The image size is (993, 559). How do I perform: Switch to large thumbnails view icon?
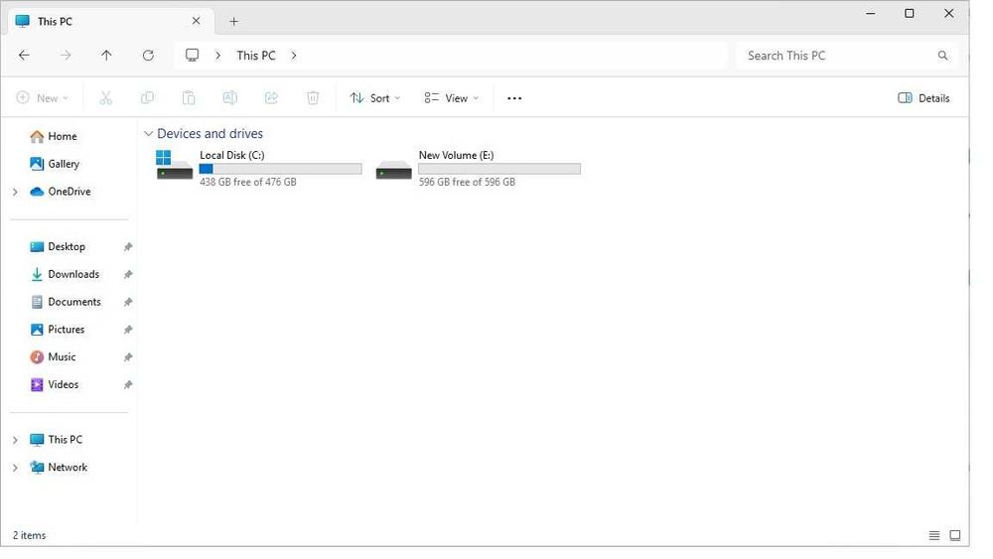click(x=955, y=535)
